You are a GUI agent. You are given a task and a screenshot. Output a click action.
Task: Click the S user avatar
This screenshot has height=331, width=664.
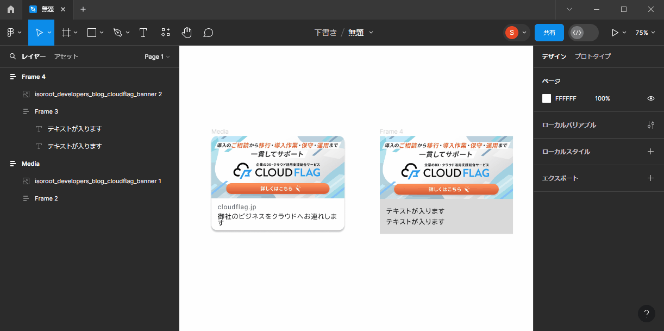pos(511,33)
